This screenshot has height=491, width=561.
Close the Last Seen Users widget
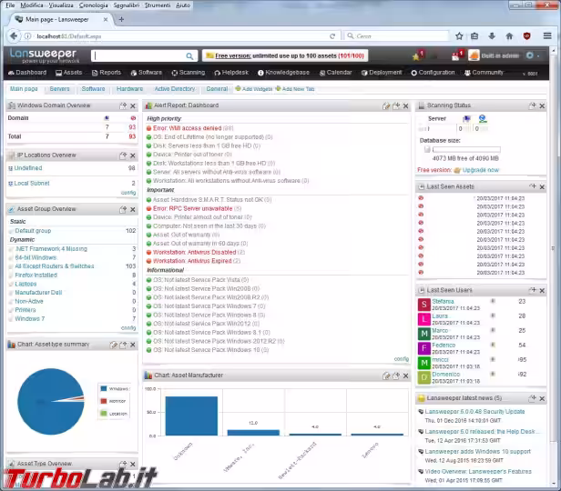pyautogui.click(x=542, y=291)
